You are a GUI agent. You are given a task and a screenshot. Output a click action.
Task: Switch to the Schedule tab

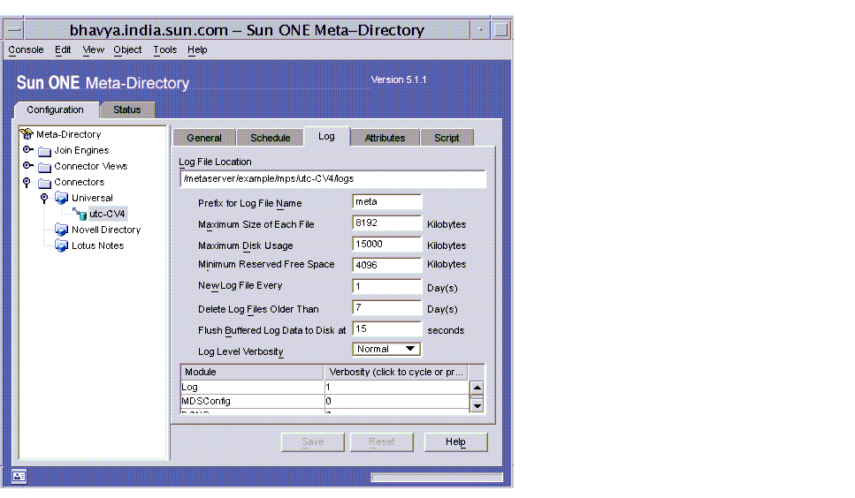270,138
